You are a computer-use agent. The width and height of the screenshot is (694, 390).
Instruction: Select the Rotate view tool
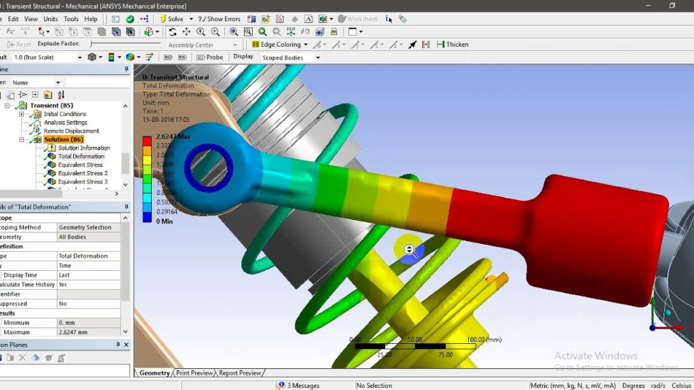pyautogui.click(x=172, y=32)
